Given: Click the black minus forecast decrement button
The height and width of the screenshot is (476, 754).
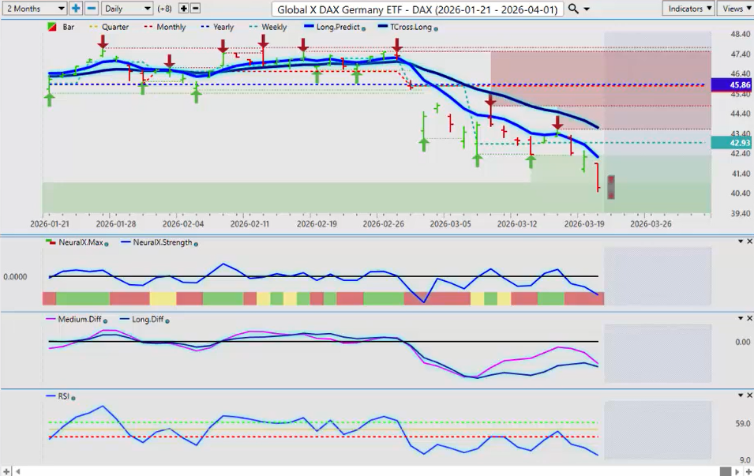Looking at the screenshot, I should [x=195, y=8].
